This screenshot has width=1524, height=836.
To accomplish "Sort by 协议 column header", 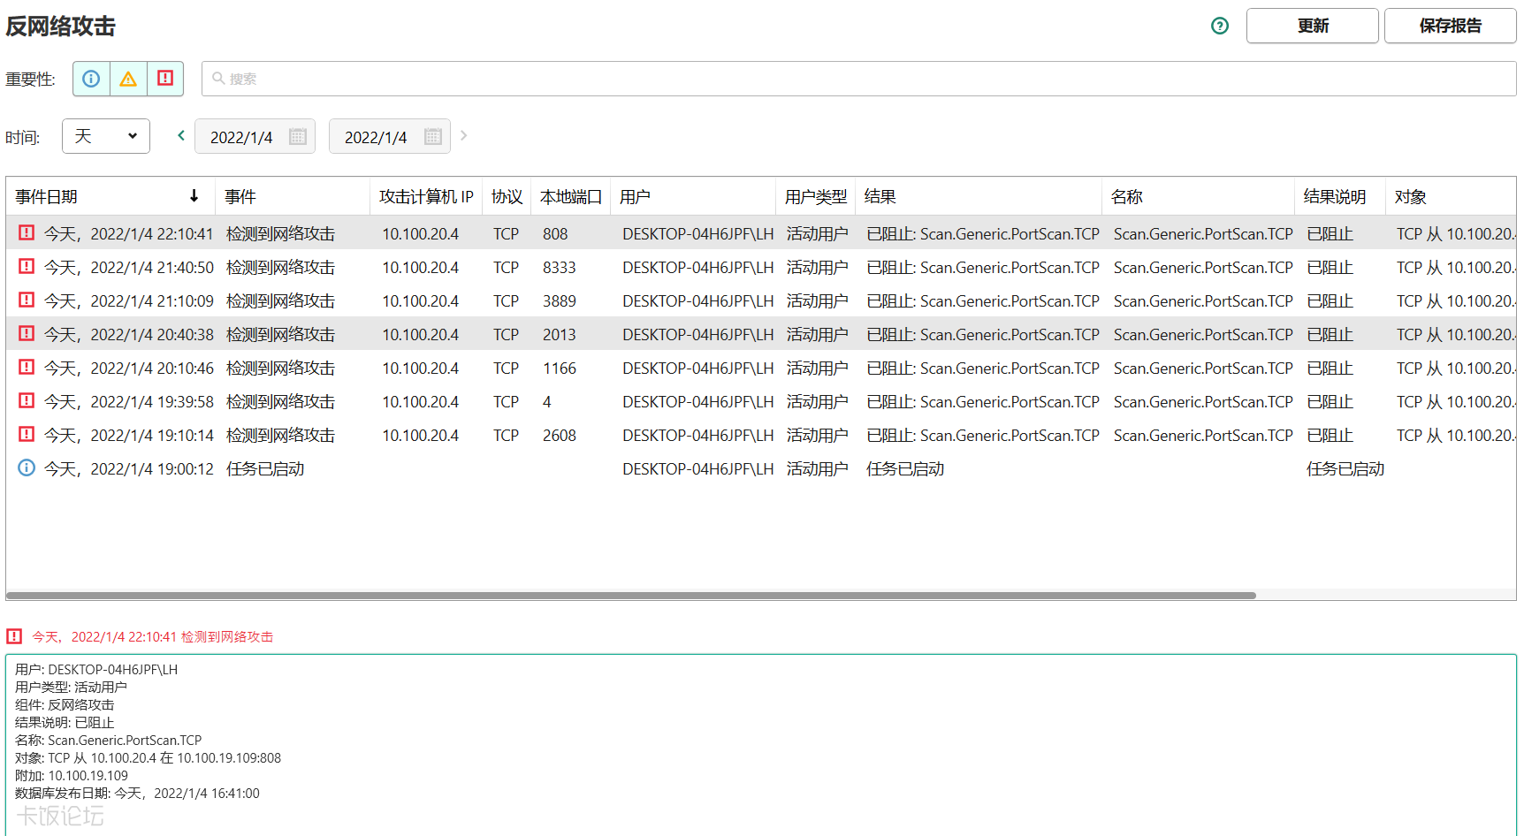I will [507, 196].
